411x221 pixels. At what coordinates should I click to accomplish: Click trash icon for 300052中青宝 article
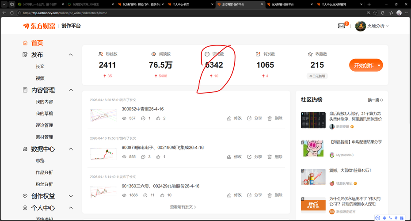(x=270, y=118)
